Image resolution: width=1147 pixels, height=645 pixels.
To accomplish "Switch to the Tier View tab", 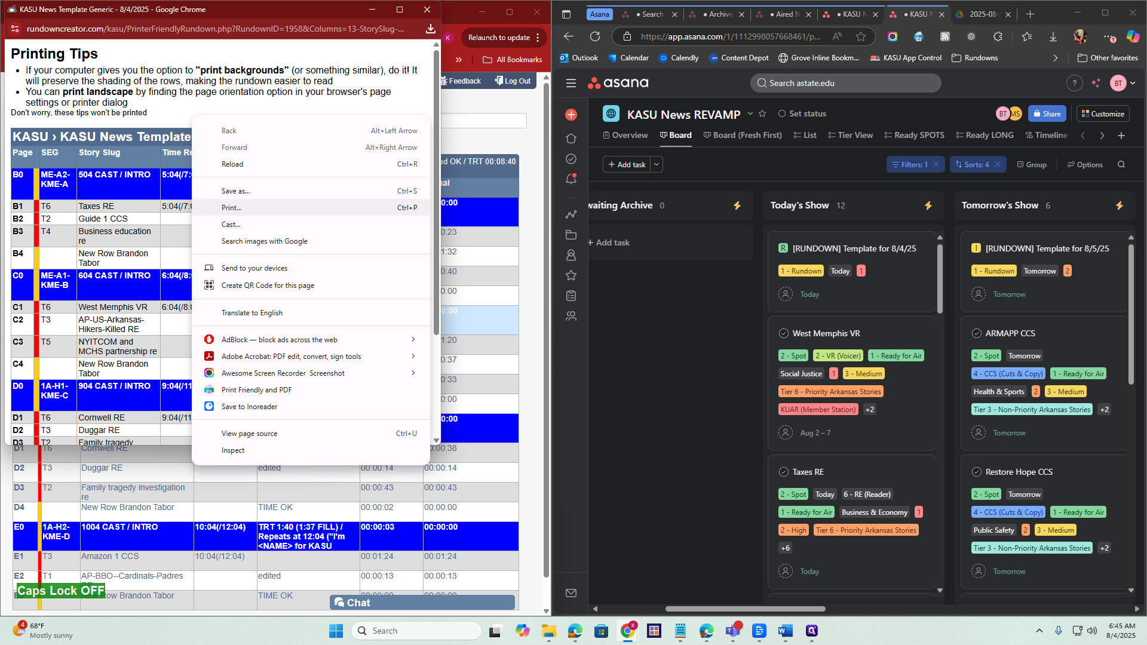I will click(x=851, y=135).
